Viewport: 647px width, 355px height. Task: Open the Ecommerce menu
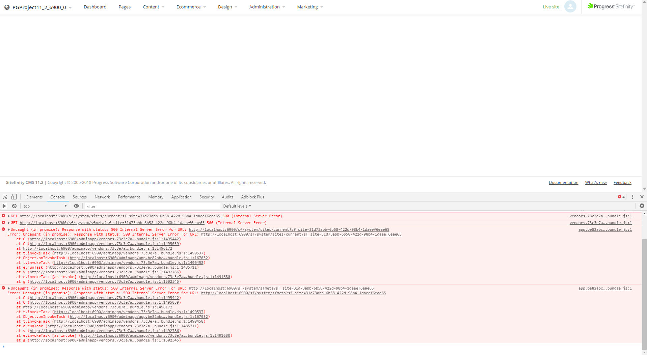click(191, 7)
